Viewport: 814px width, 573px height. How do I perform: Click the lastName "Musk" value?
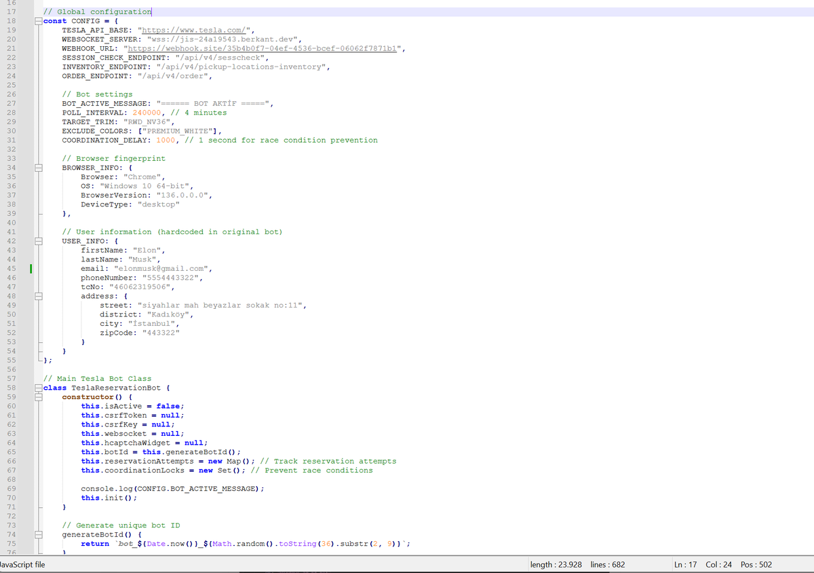point(142,259)
